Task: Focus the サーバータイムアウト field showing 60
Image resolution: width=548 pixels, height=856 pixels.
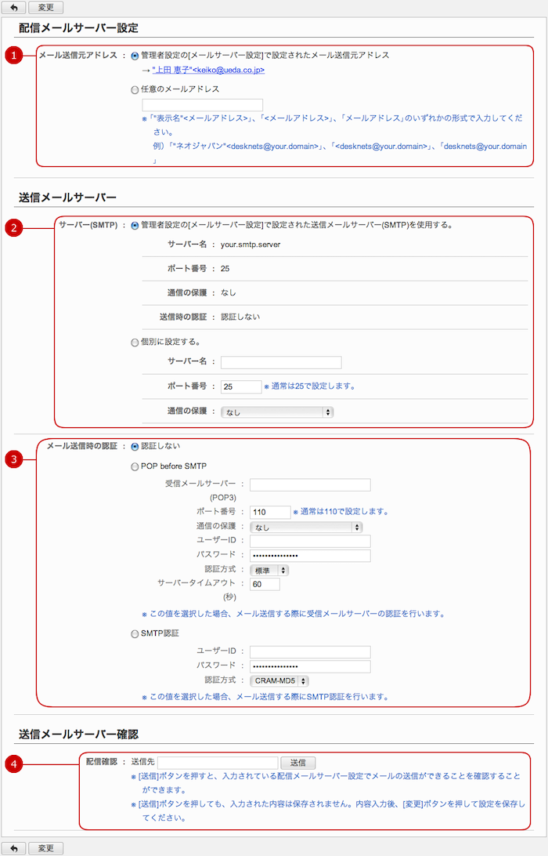Action: (265, 584)
